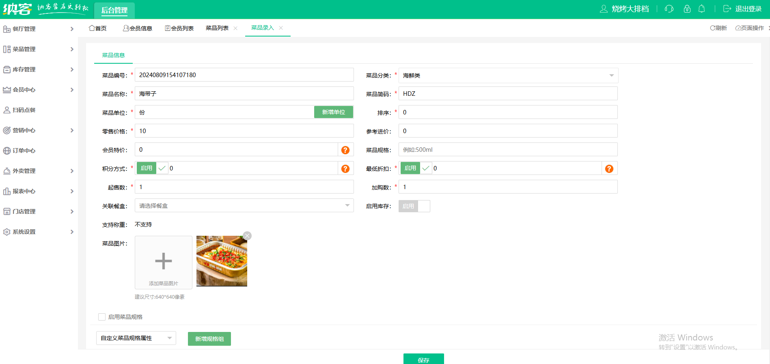Click the 新增规格组 button

click(209, 339)
